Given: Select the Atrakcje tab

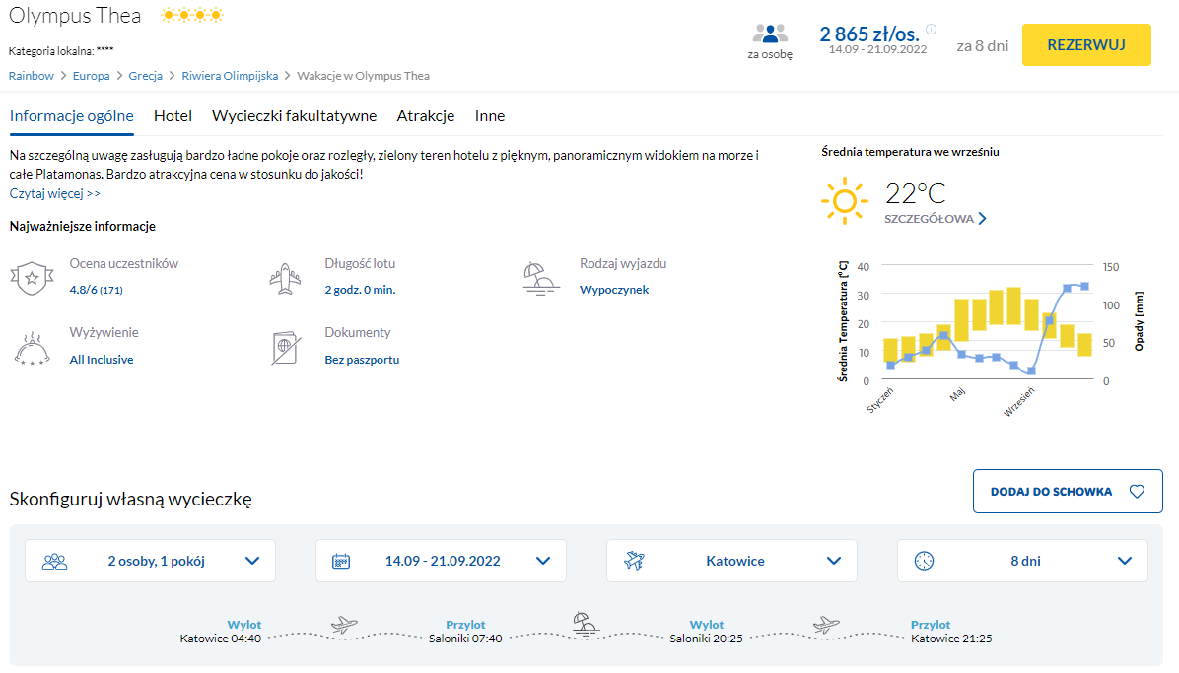Looking at the screenshot, I should pyautogui.click(x=426, y=116).
